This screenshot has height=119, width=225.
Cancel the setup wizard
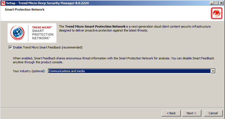tap(213, 113)
